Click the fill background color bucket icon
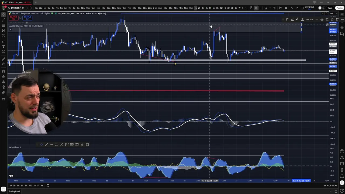Viewport: 345px width, 194px height. [x=297, y=19]
